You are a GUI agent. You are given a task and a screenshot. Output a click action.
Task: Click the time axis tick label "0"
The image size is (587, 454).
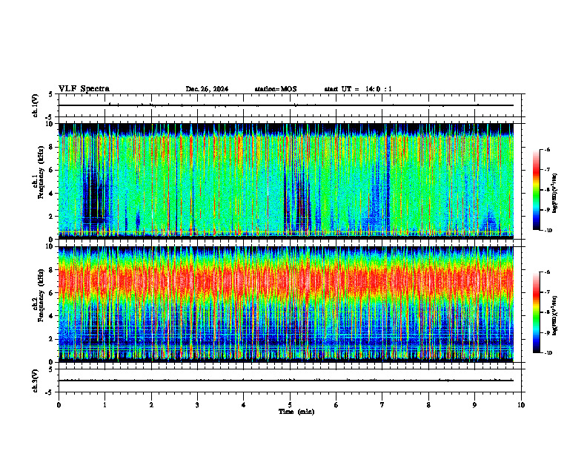pyautogui.click(x=59, y=405)
